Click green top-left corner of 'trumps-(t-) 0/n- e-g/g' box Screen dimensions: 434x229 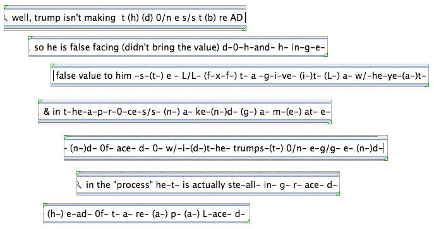tap(66, 137)
